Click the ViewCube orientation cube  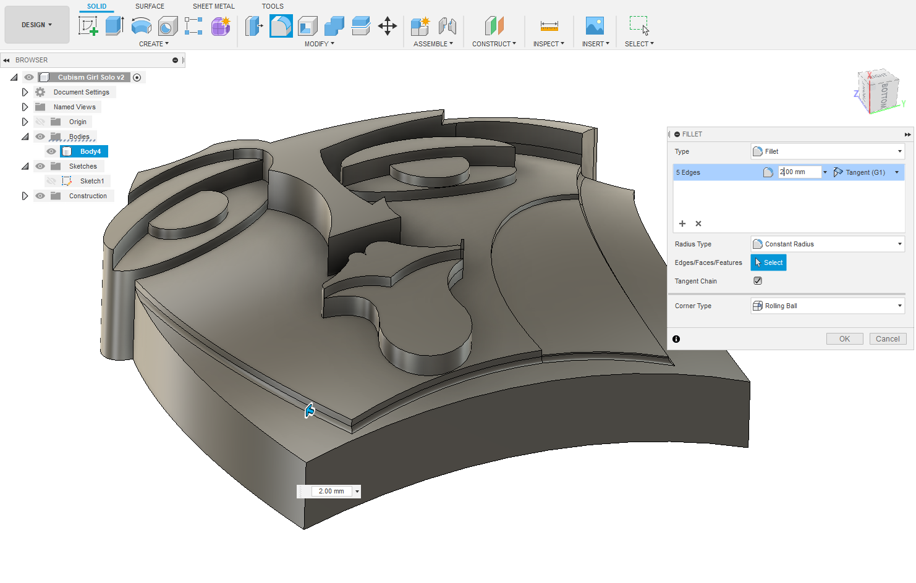coord(878,91)
